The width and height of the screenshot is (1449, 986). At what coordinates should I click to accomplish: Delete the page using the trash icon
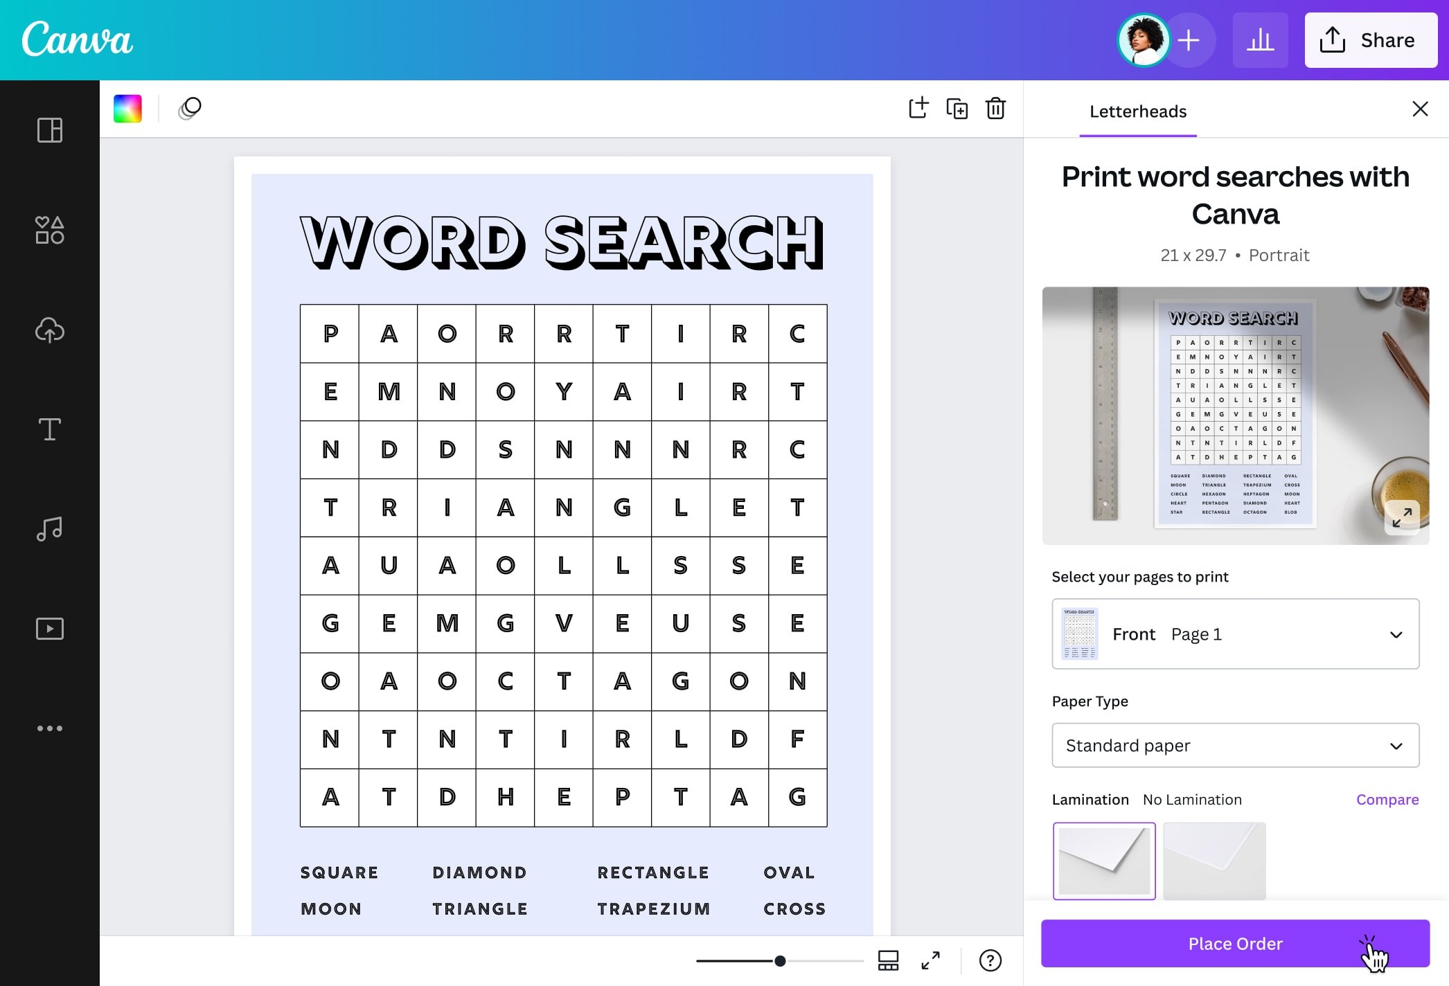pyautogui.click(x=995, y=109)
